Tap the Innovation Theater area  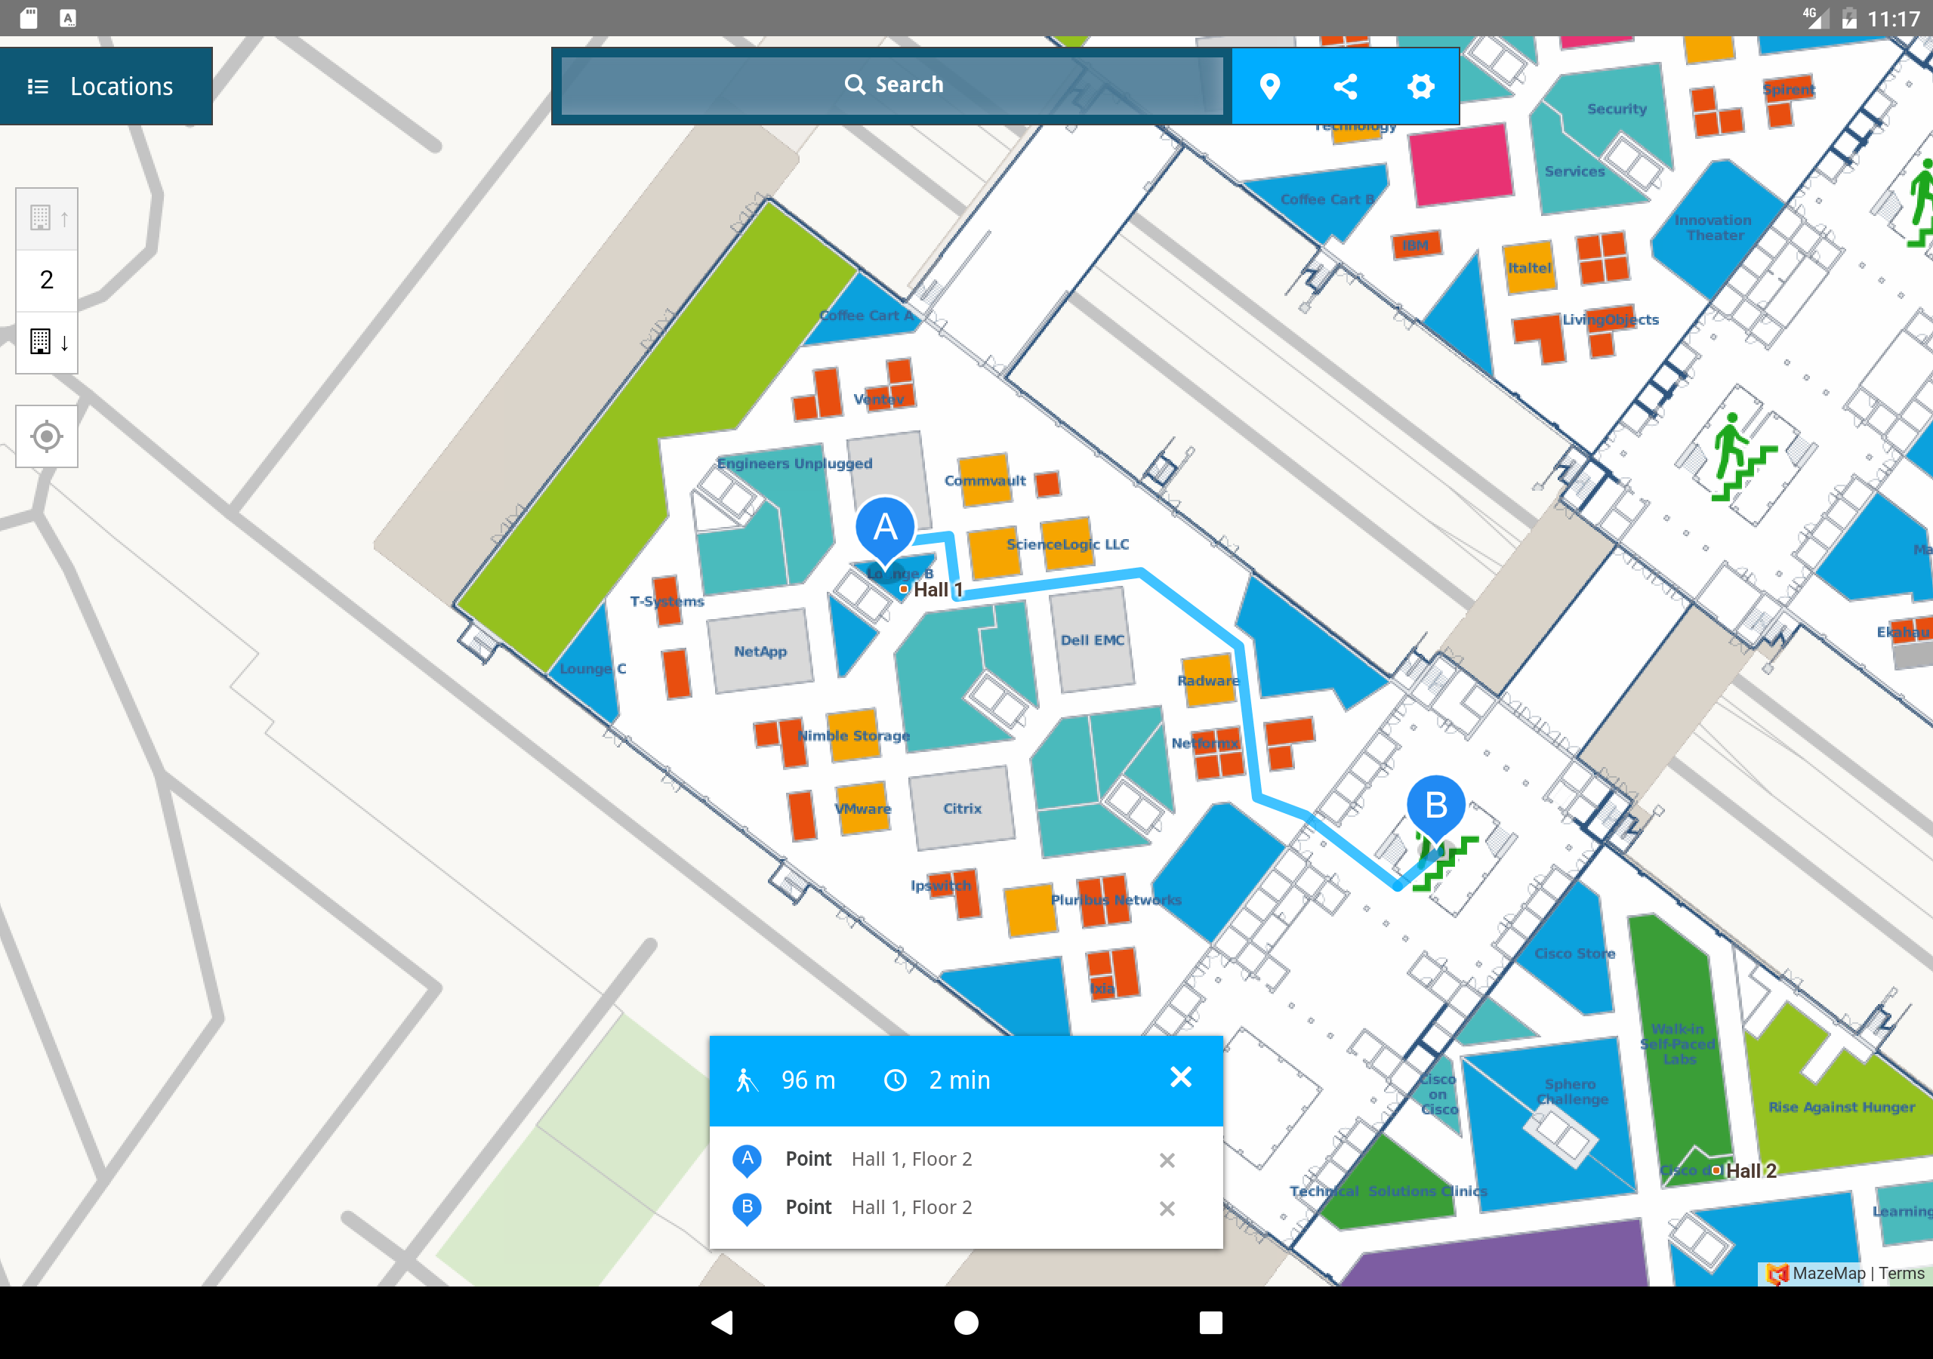[1713, 227]
